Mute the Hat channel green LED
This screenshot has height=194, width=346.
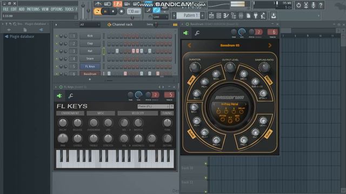[x=57, y=51]
